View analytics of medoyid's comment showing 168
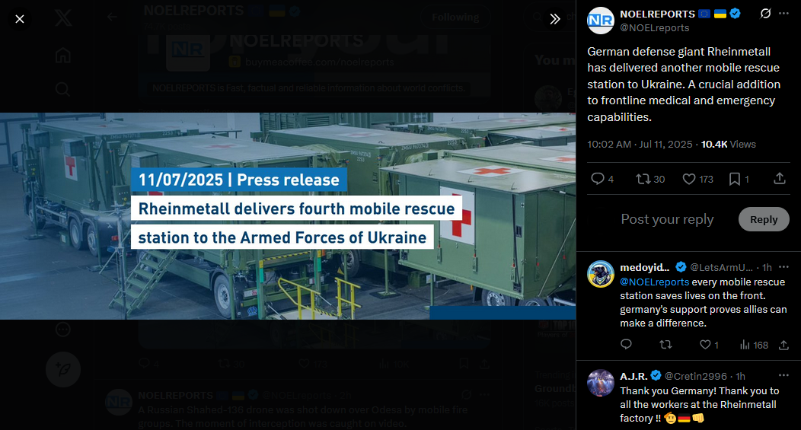Viewport: 801px width, 430px height. [754, 345]
